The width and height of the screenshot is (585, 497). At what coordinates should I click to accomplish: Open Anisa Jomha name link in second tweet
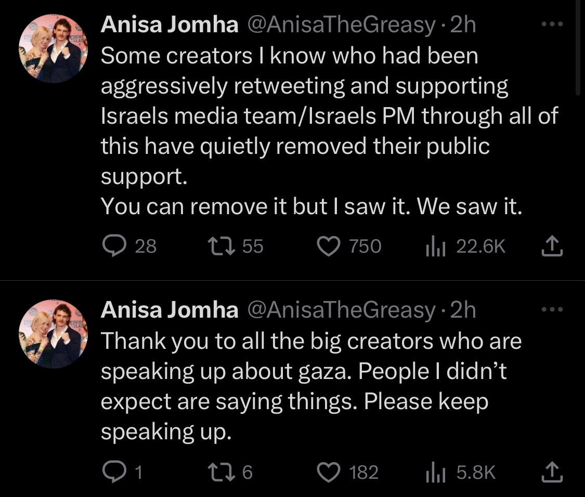click(x=170, y=310)
